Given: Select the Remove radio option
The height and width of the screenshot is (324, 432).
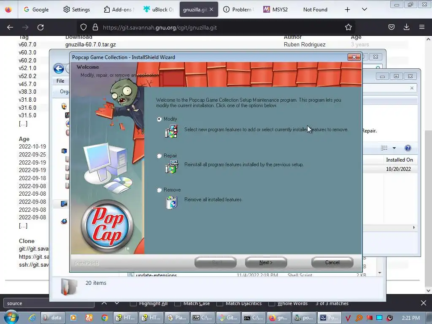Looking at the screenshot, I should (x=159, y=190).
